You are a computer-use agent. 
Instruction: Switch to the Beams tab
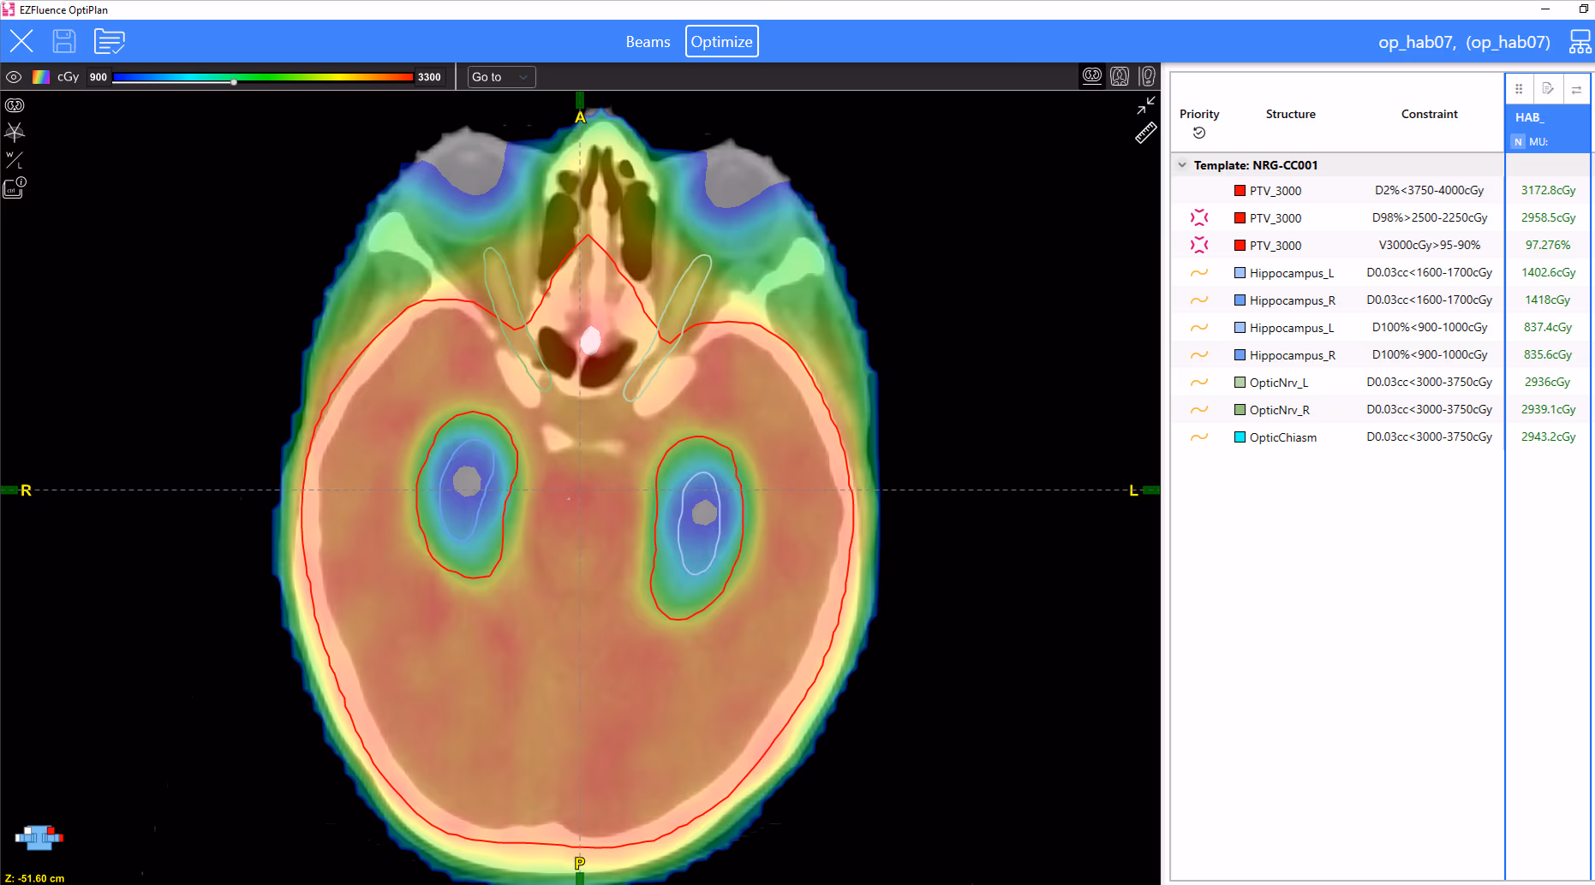[x=648, y=41]
